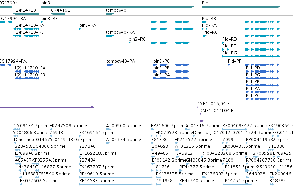The width and height of the screenshot is (293, 186).
Task: Click protein tomboy40-PA
Action: (x=110, y=65)
